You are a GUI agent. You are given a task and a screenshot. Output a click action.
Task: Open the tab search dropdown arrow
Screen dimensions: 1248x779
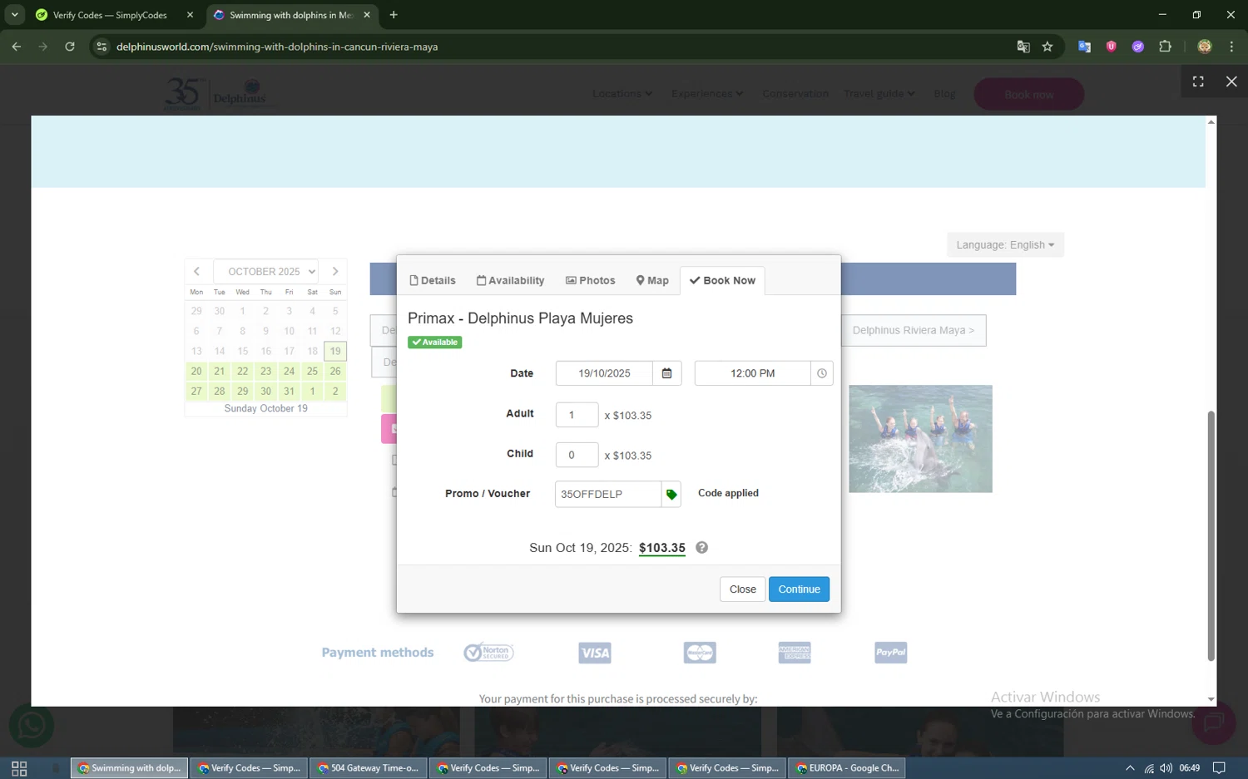pyautogui.click(x=15, y=15)
